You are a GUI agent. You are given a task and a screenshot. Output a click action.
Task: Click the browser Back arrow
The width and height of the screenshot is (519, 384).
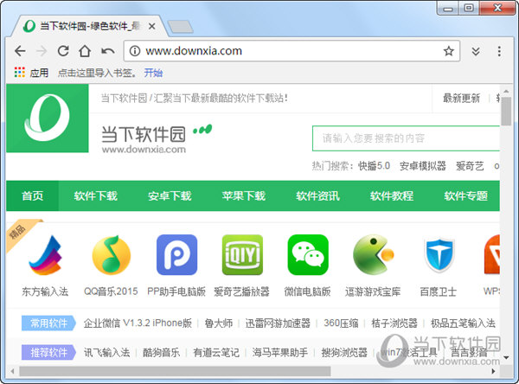tap(20, 51)
